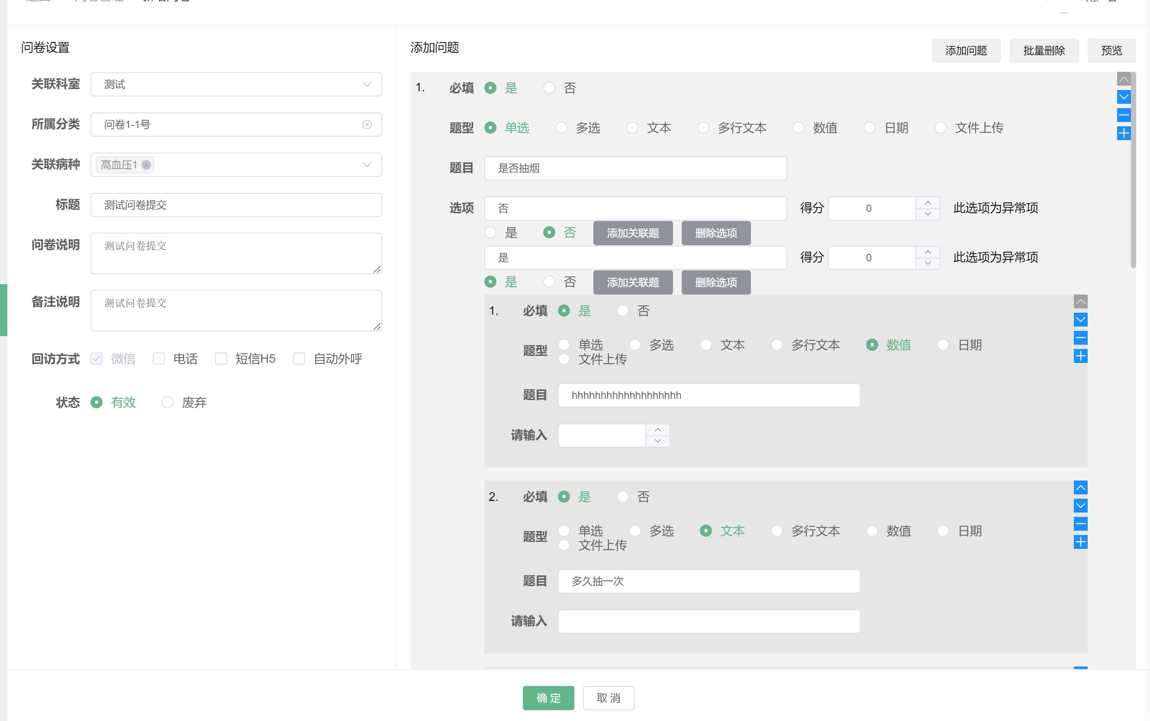The width and height of the screenshot is (1150, 721).
Task: Decrease score for option 是
Action: [928, 264]
